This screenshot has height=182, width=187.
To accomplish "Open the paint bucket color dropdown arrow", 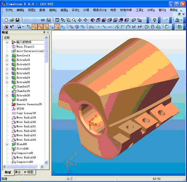I will coord(181,20).
